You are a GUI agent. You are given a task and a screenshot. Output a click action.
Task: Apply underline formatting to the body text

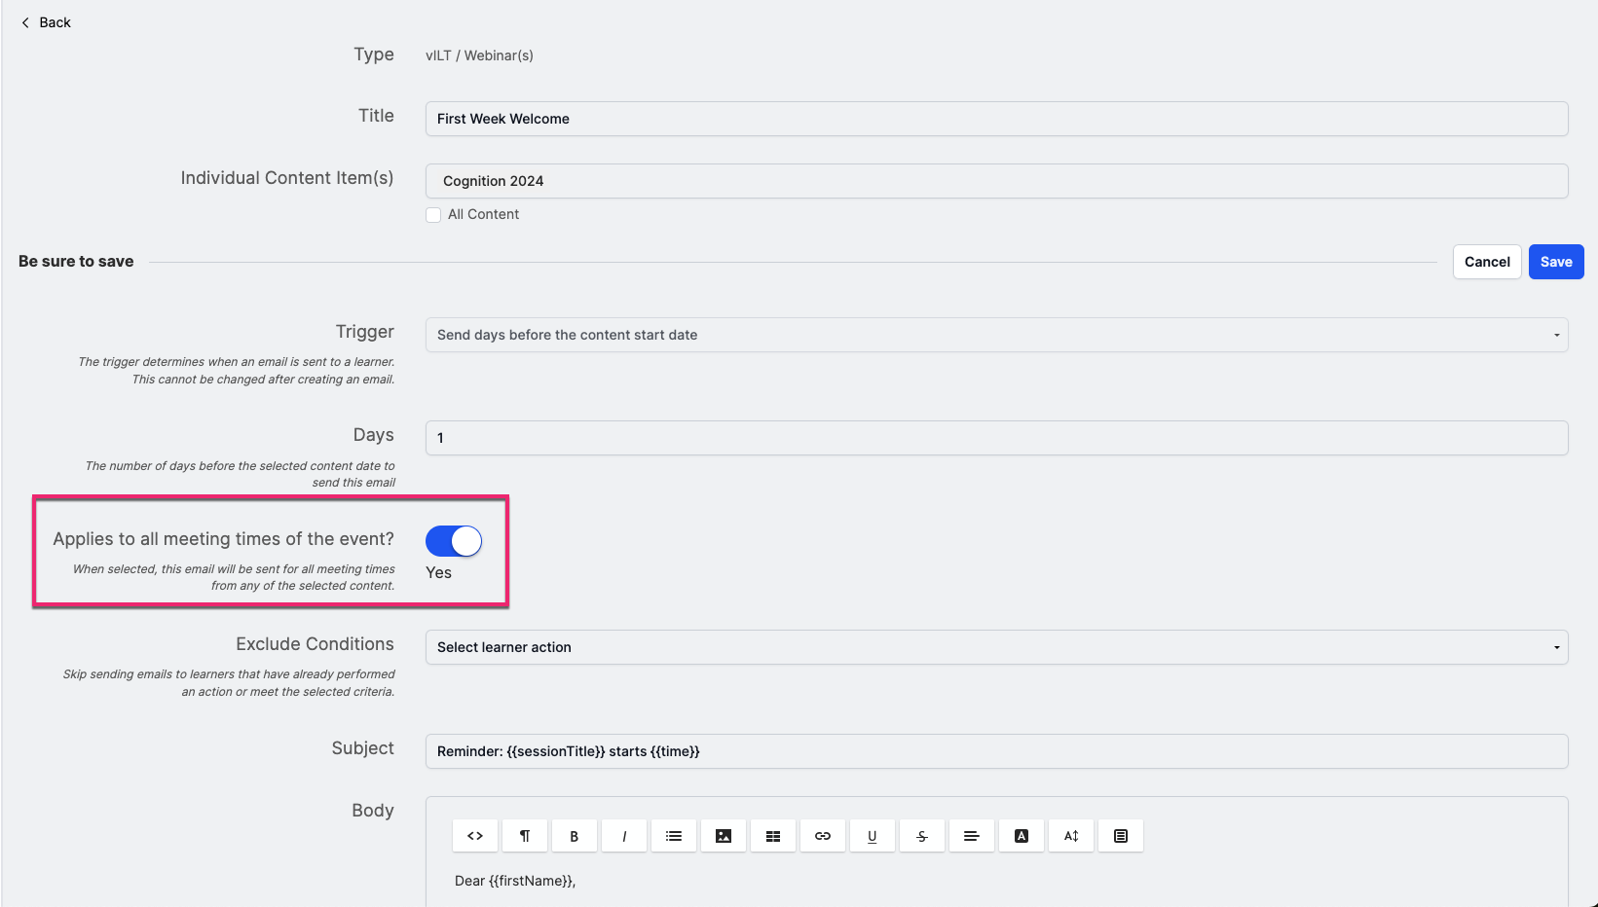coord(872,835)
